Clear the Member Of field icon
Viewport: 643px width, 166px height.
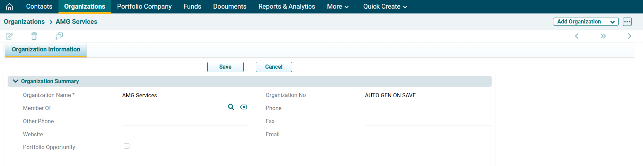click(x=243, y=107)
